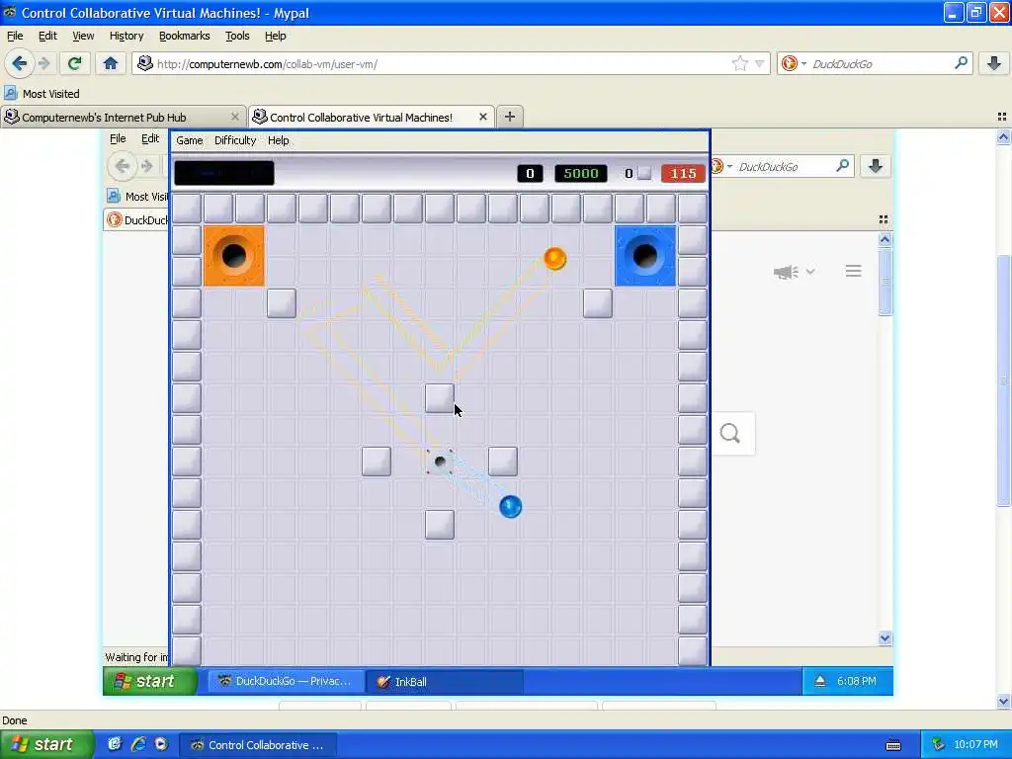Click the blue hole in InkBall

coord(644,256)
